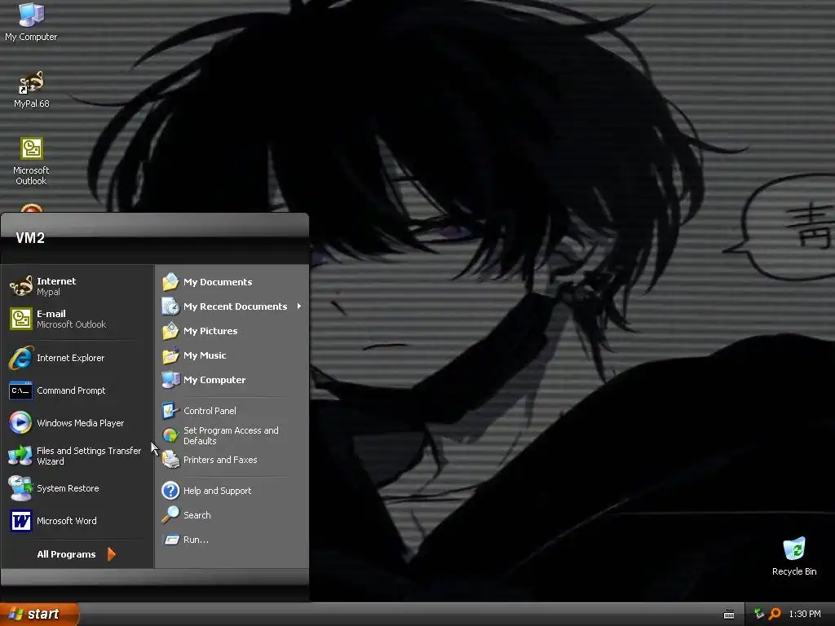835x626 pixels.
Task: Open Command Prompt from the start menu
Action: 77,390
